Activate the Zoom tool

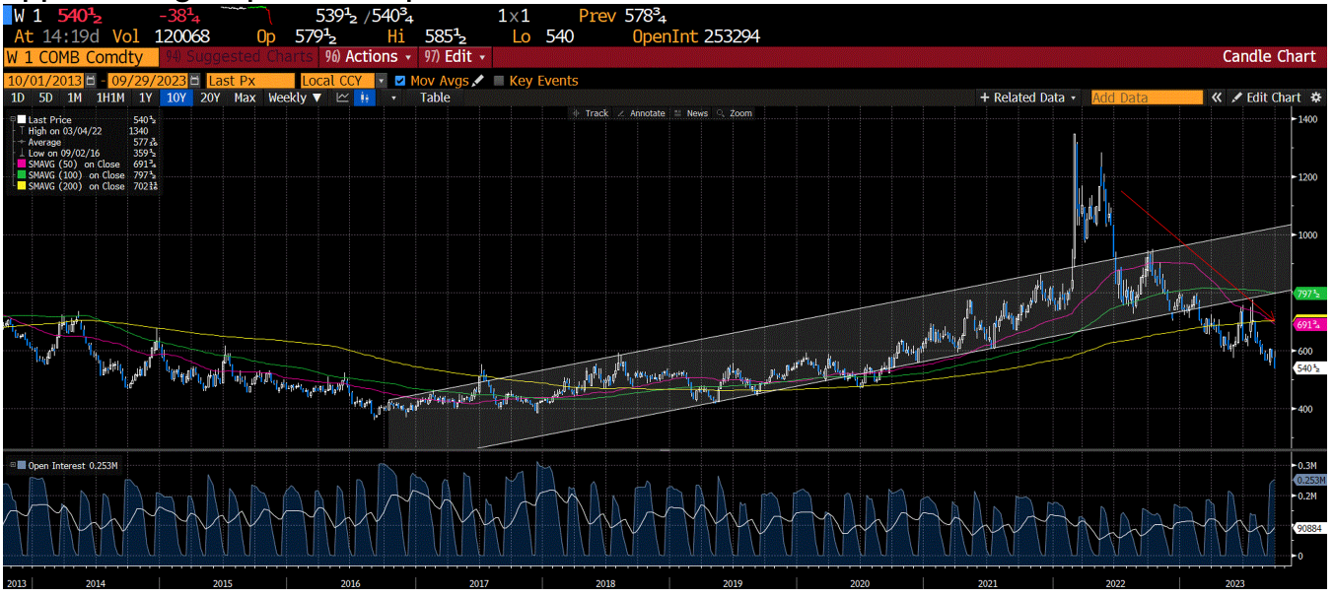pos(734,113)
